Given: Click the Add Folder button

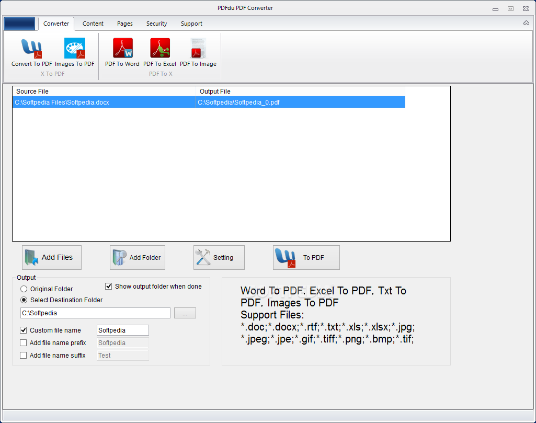Looking at the screenshot, I should click(138, 257).
